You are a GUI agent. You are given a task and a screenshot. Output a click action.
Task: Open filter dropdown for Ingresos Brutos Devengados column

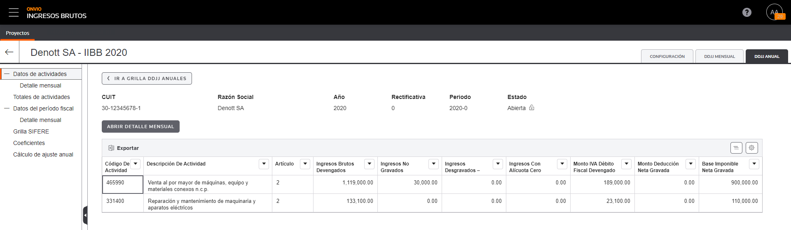(370, 163)
